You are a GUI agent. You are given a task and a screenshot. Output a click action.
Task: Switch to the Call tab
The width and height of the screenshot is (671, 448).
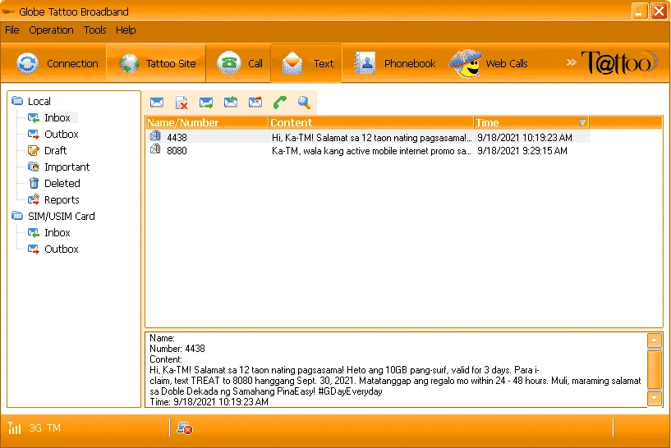pos(239,63)
